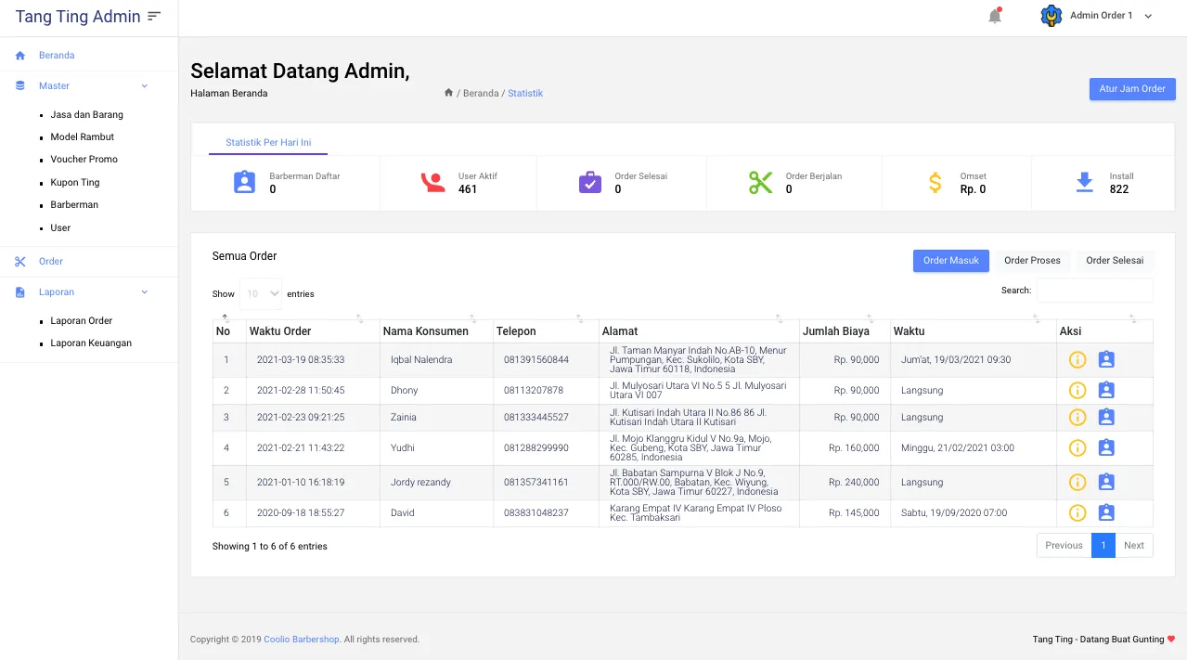Assign barber icon for Zainia order

point(1106,418)
